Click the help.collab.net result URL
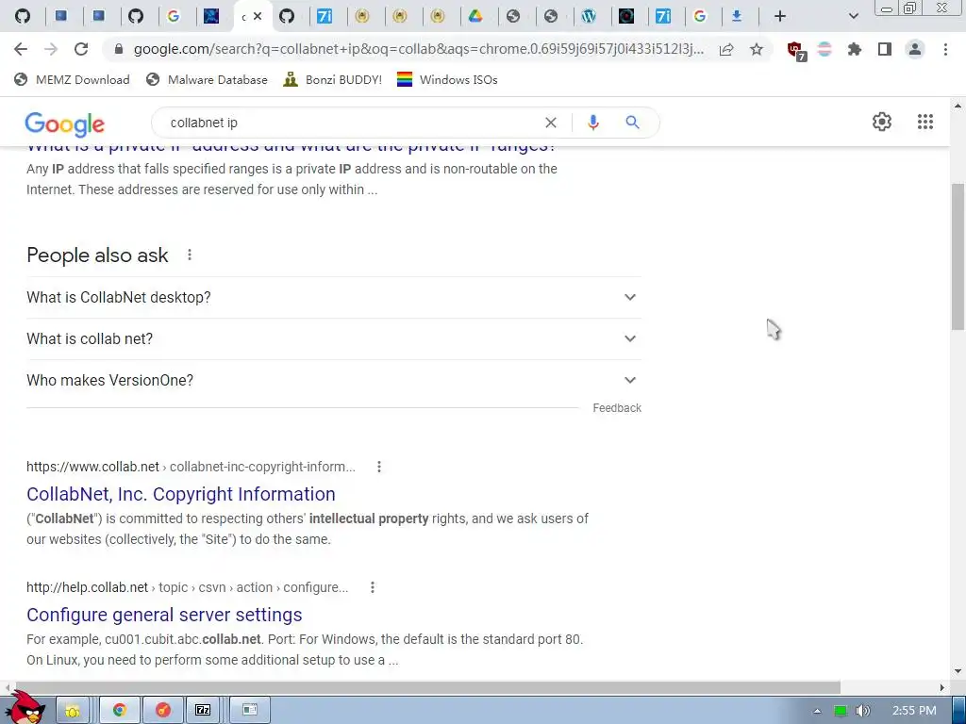This screenshot has height=724, width=966. click(188, 587)
